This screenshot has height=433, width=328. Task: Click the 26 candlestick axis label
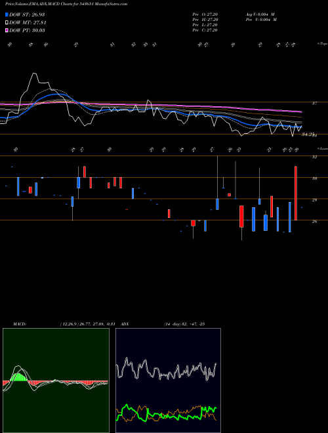[314, 222]
